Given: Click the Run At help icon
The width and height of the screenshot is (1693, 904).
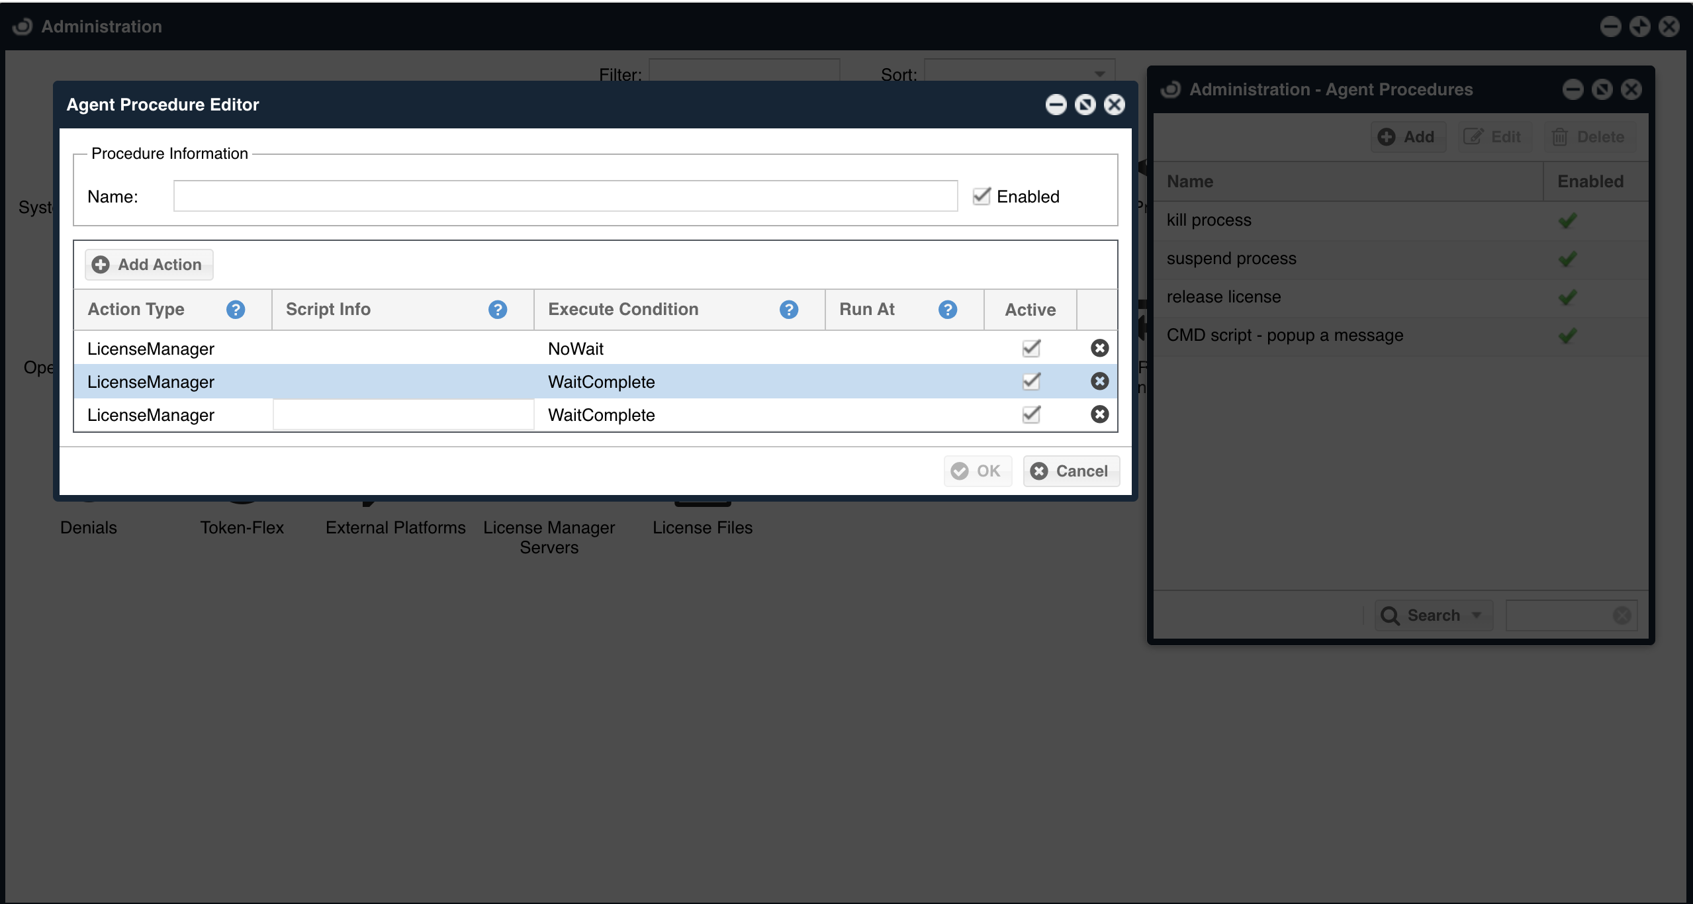Looking at the screenshot, I should 948,309.
